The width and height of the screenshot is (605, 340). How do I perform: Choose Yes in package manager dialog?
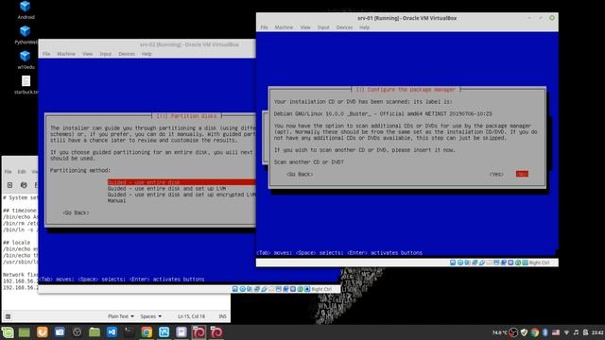tap(496, 174)
